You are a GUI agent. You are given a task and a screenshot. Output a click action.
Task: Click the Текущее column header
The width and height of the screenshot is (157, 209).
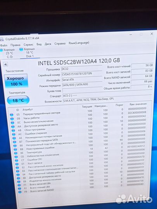[x=87, y=107]
